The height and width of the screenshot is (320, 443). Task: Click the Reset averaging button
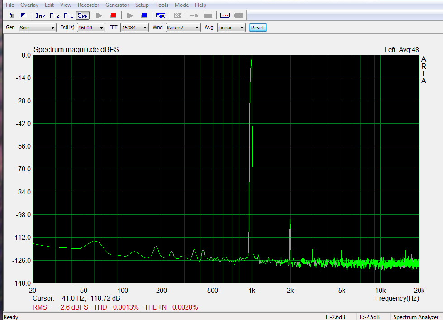257,28
